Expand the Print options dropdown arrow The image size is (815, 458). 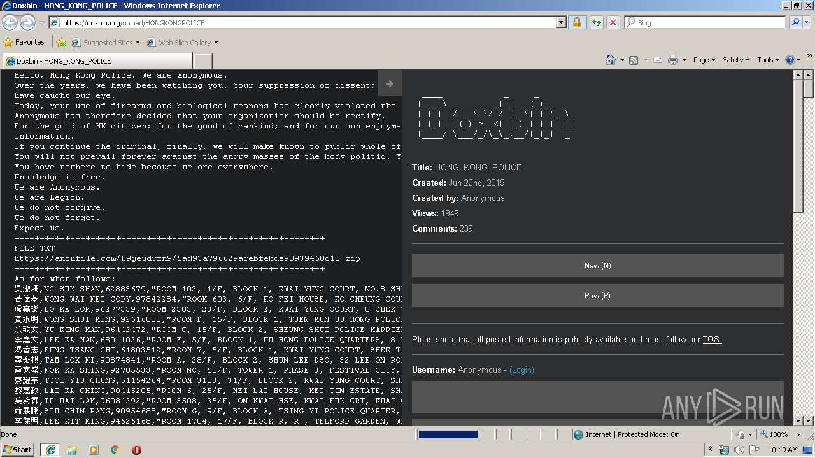[685, 60]
